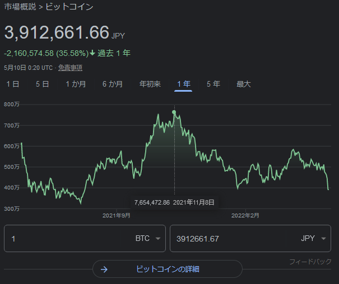The width and height of the screenshot is (339, 284).
Task: Click the 2021年9月 axis label
Action: [x=117, y=215]
